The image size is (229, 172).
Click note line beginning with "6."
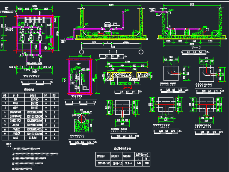click(22, 169)
